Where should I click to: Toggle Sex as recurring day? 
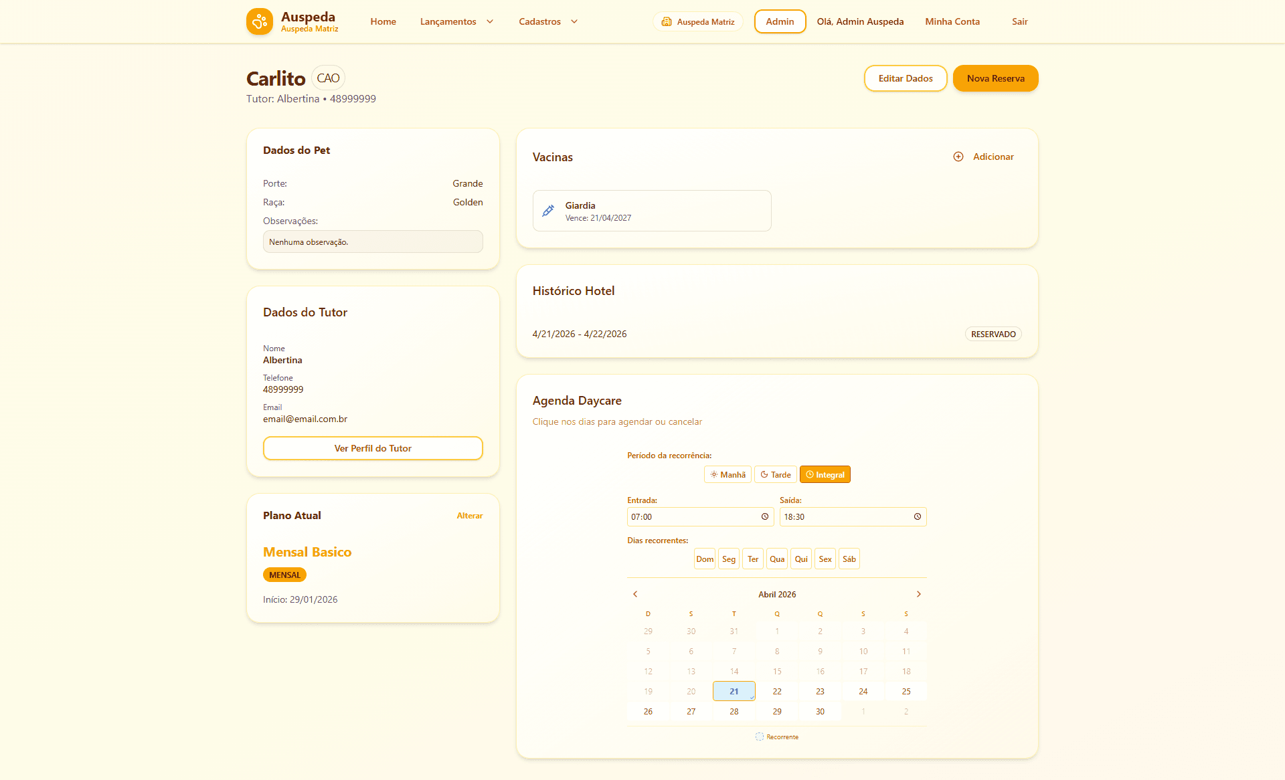click(x=825, y=559)
